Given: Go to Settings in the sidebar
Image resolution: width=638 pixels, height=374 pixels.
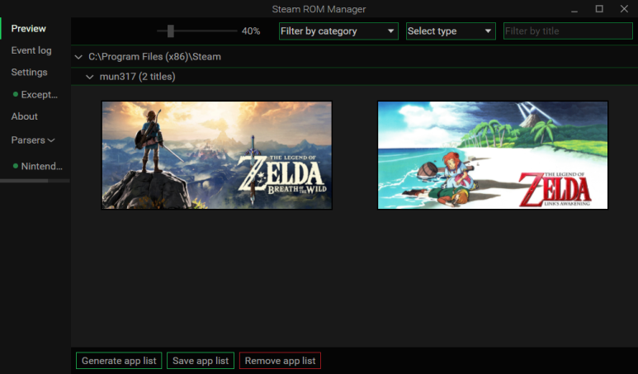Looking at the screenshot, I should click(x=29, y=73).
